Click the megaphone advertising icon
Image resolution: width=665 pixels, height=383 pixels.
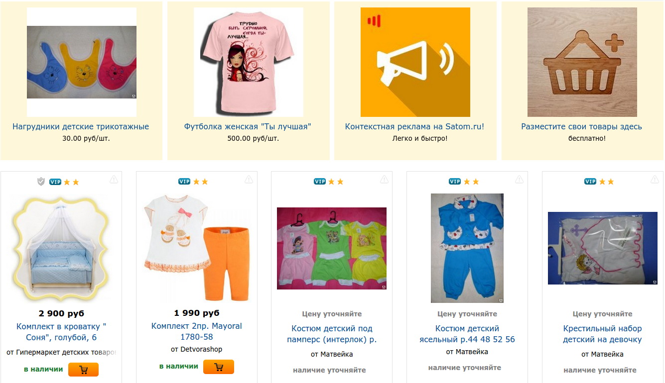pos(415,62)
